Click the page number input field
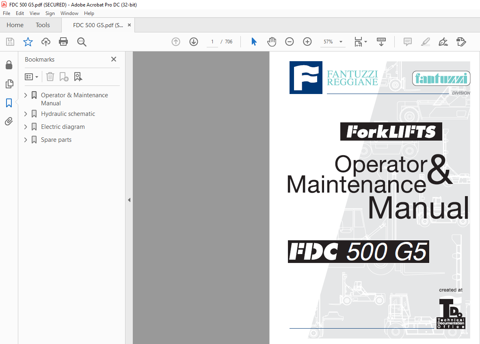 click(x=212, y=42)
